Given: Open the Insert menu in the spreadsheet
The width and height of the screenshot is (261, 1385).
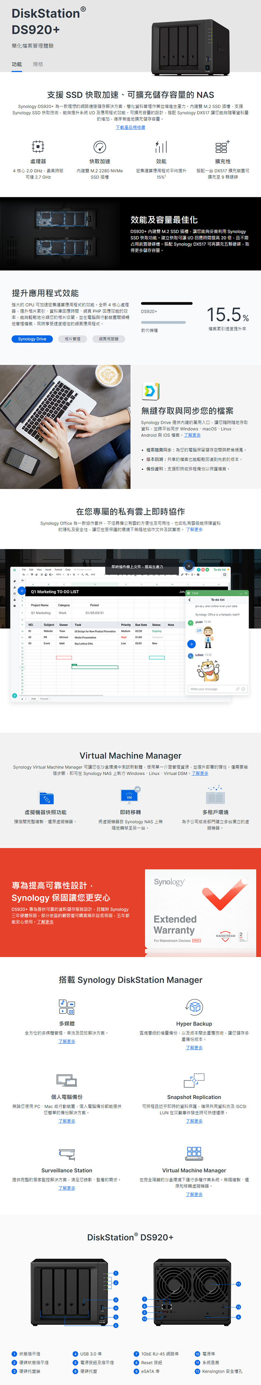Looking at the screenshot, I should [48, 569].
